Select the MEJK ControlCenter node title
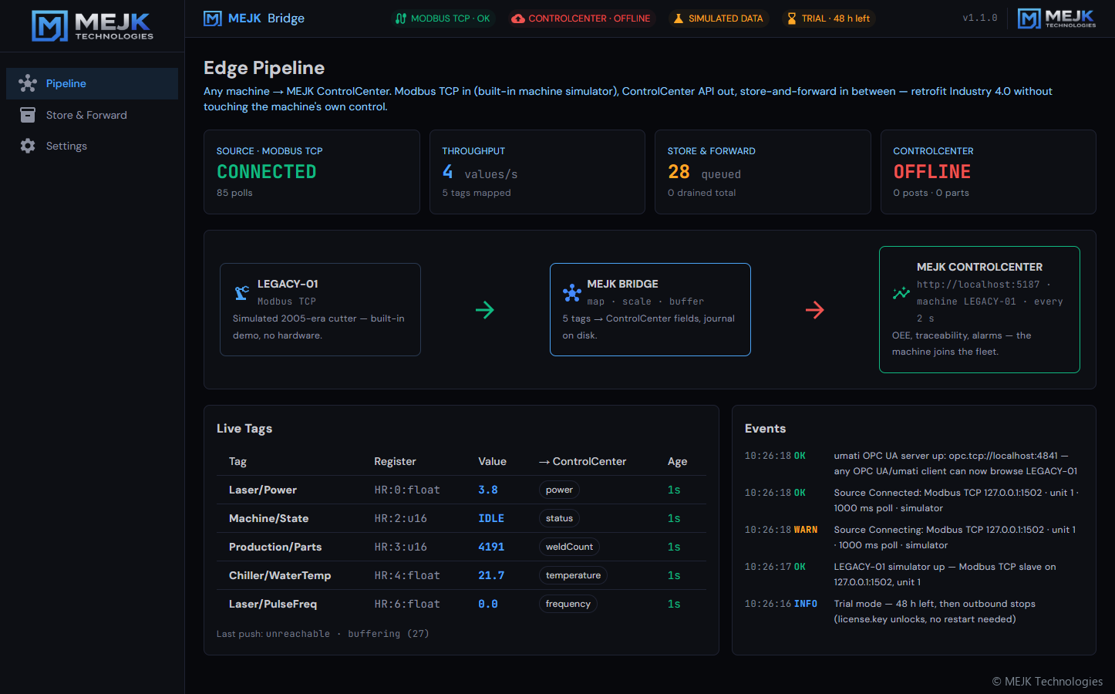 coord(979,267)
